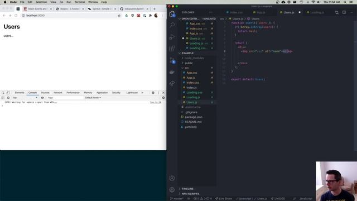Expand the NPM SCRIPTS section
Image resolution: width=357 pixels, height=201 pixels.
tap(190, 194)
